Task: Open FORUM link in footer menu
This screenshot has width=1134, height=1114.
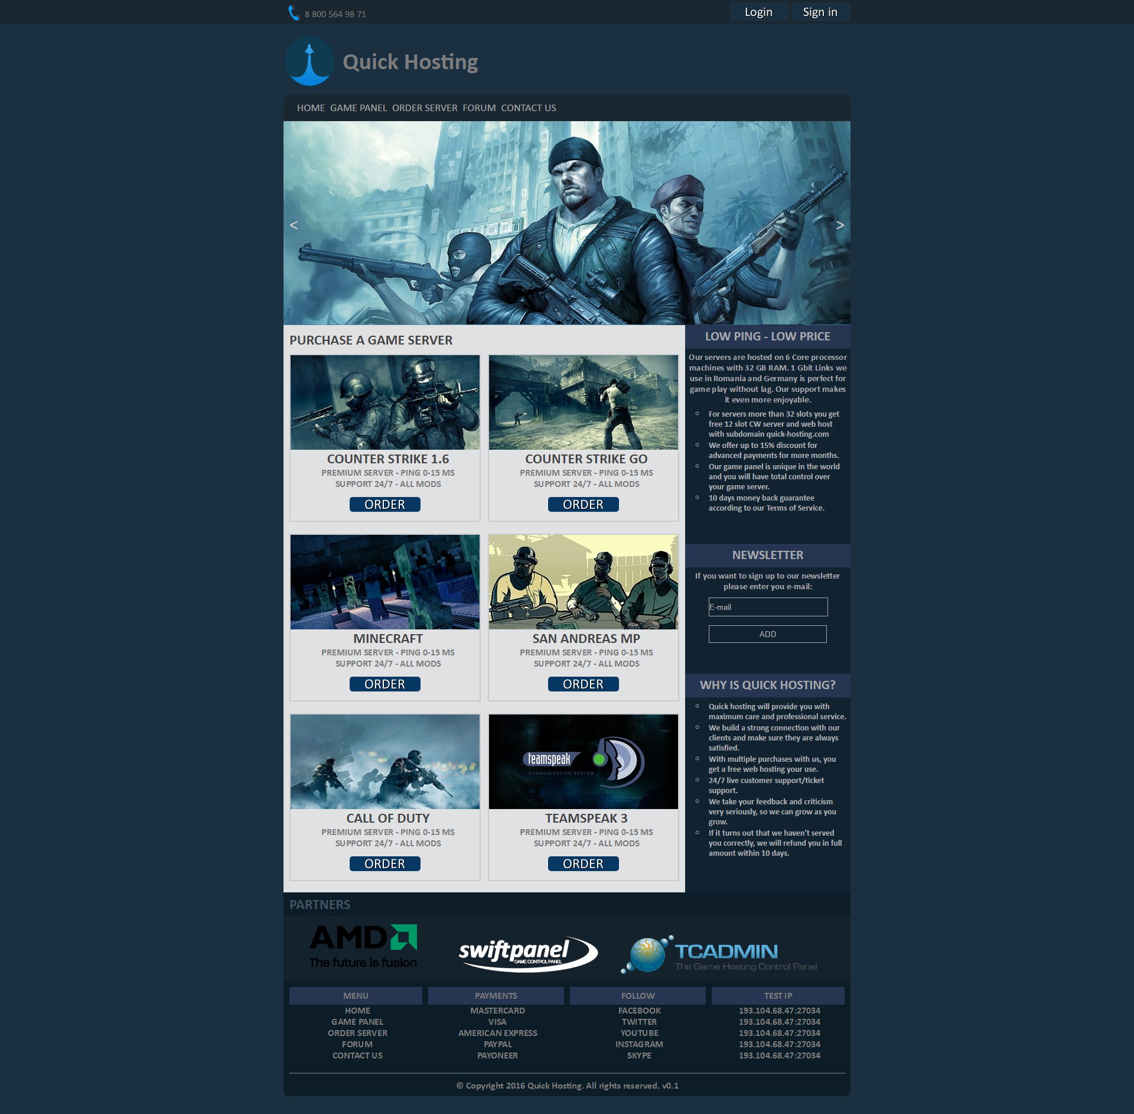Action: coord(357,1044)
